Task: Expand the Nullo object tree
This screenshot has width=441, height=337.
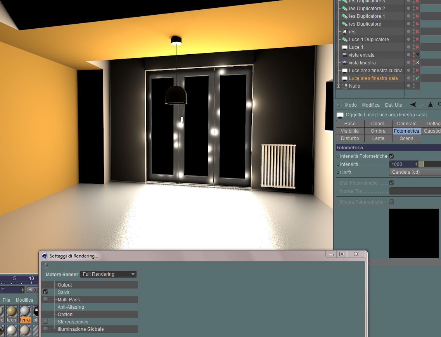Action: click(x=338, y=86)
